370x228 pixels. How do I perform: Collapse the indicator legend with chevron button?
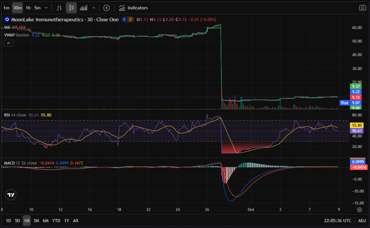[x=9, y=43]
